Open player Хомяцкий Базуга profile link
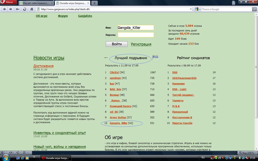Viewport: 258px width, 161px height. [120, 106]
